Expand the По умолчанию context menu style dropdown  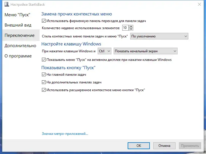(159, 36)
